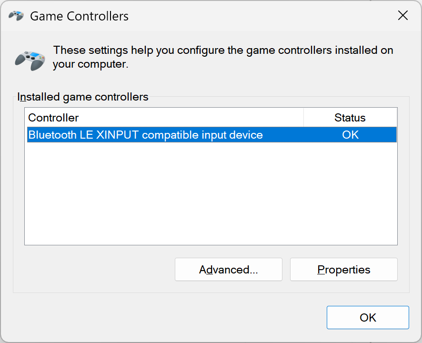
Task: Open Properties for the selected controller
Action: point(344,270)
